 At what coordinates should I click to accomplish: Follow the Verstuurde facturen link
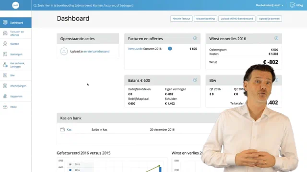pos(135,49)
